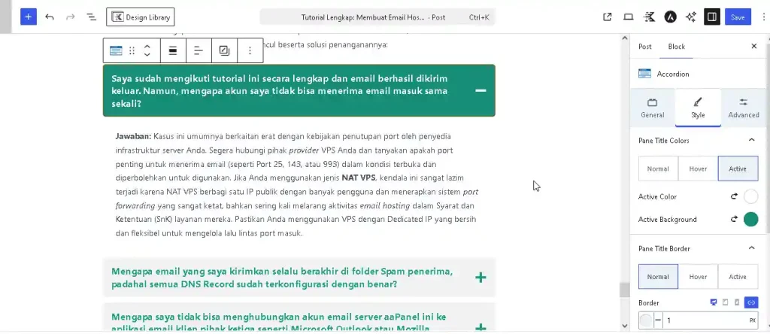Open the green Active Background swatch
This screenshot has width=770, height=334.
point(751,219)
